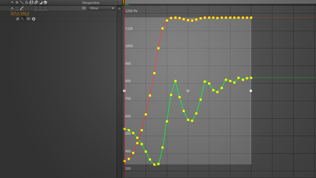This screenshot has height=178, width=316.
Task: Click the right-middle transform box handle
Action: 251,91
